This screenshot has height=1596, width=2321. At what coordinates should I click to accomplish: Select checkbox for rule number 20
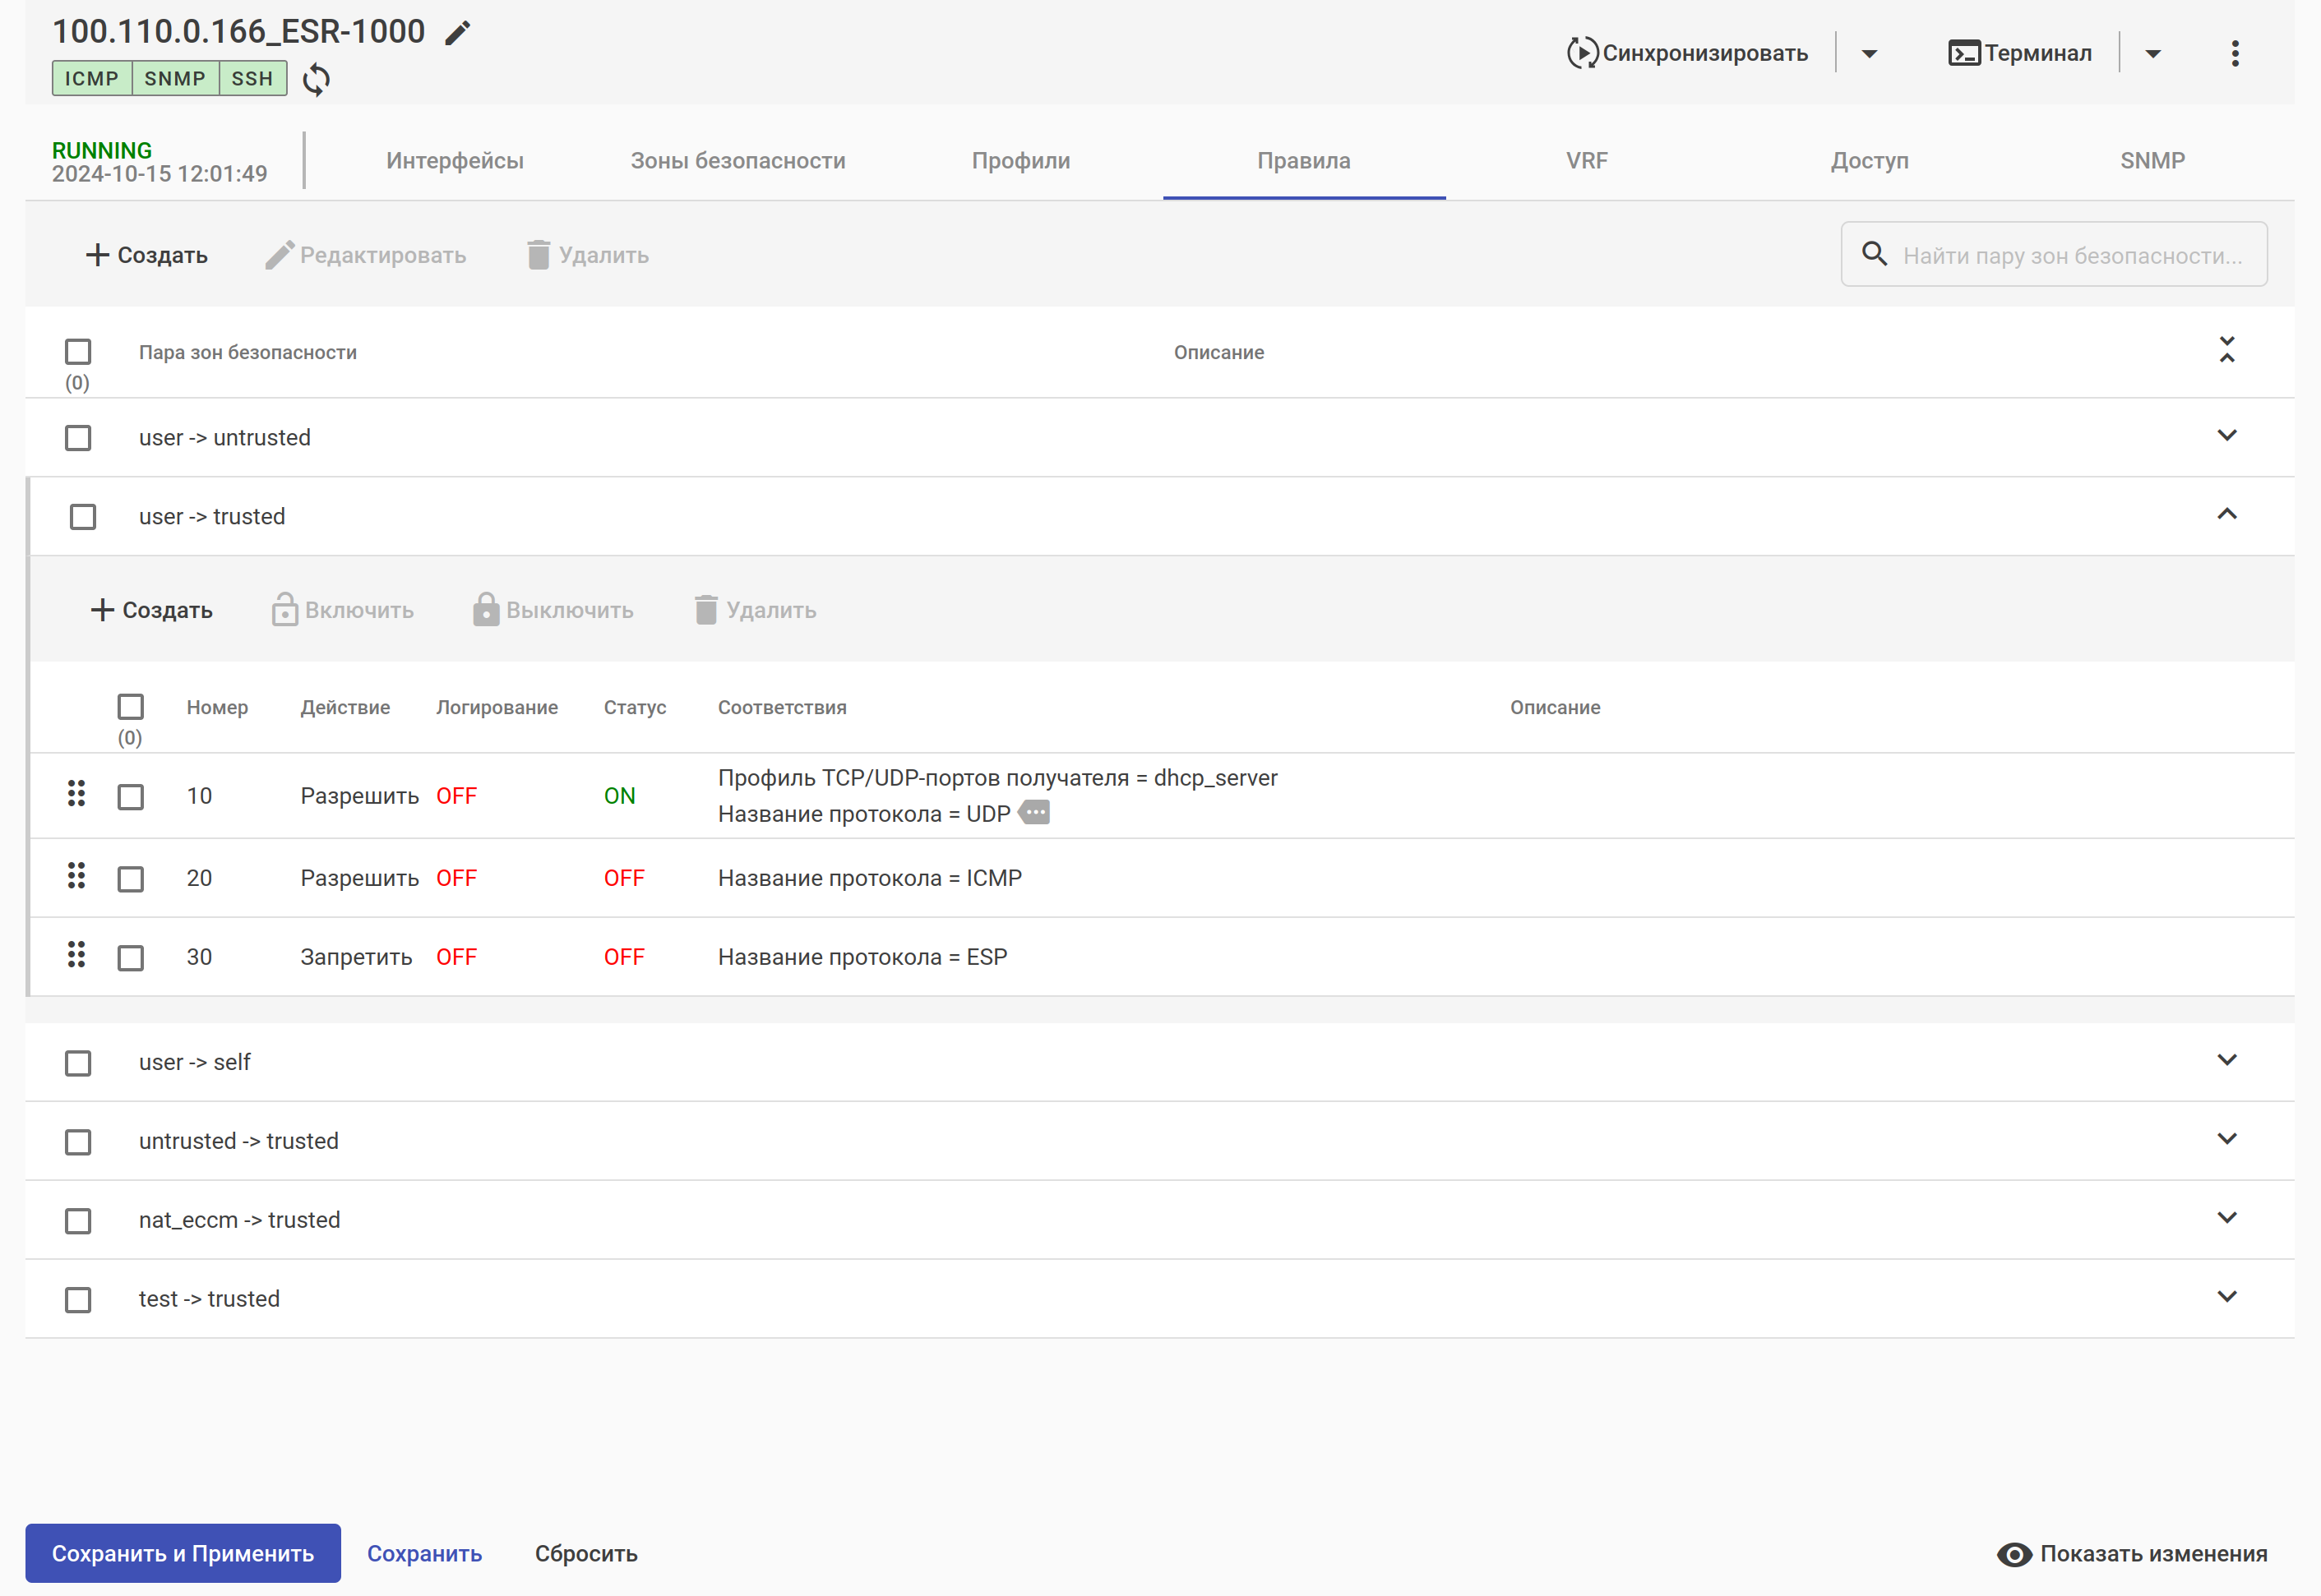[131, 879]
